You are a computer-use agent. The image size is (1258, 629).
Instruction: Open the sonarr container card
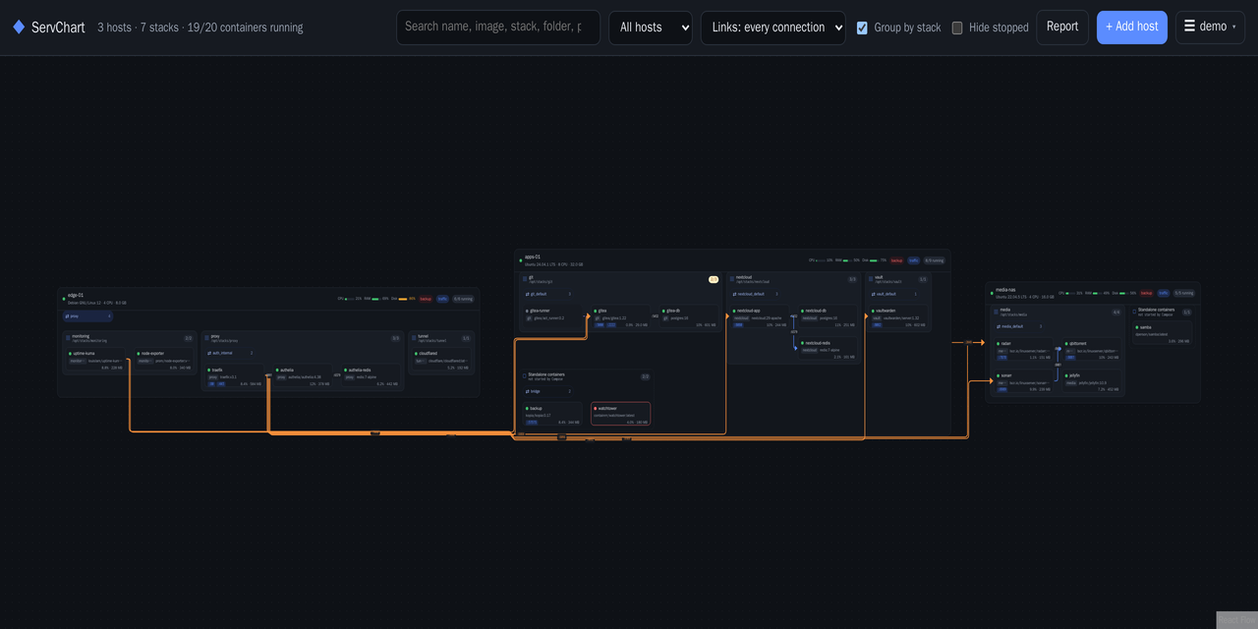[1023, 380]
